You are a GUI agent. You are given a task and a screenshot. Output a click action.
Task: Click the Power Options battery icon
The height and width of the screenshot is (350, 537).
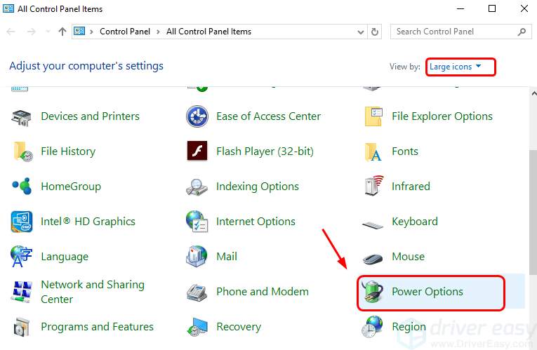click(373, 292)
